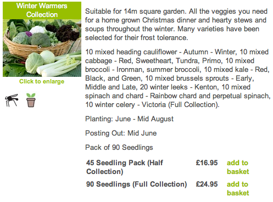The image size is (273, 202).
Task: Add the 45 Seedling Pack to basket
Action: [x=238, y=167]
